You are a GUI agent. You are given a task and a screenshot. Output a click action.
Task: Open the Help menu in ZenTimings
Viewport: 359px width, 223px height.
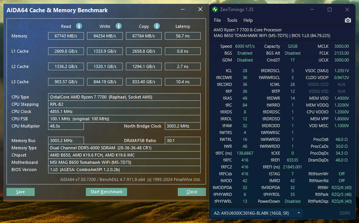[248, 20]
